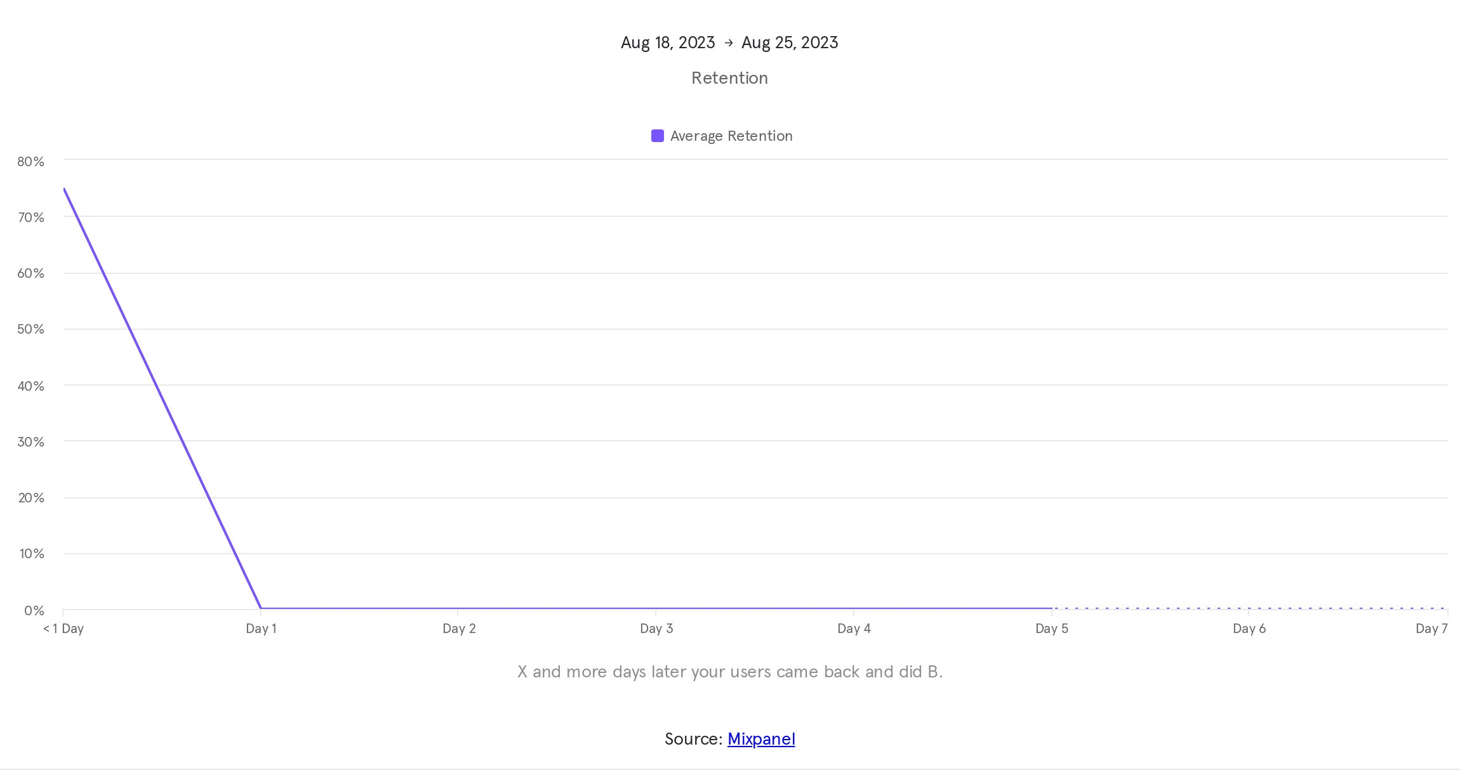The image size is (1460, 770).
Task: Click the Day 5 axis label
Action: [1051, 629]
